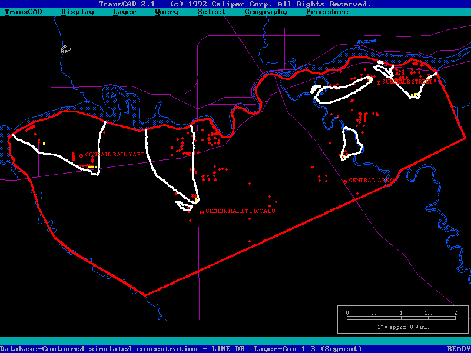Image resolution: width=471 pixels, height=353 pixels.
Task: Expand the Select menu
Action: (211, 12)
